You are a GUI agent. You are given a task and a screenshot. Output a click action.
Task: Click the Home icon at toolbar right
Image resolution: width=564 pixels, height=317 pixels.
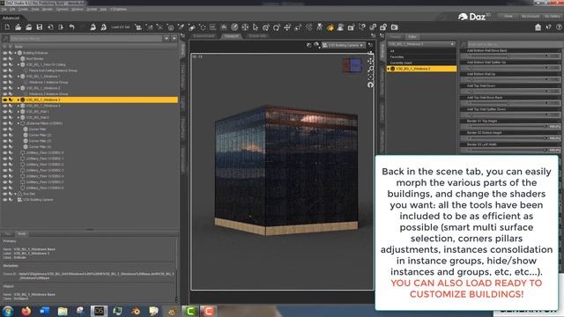538,27
